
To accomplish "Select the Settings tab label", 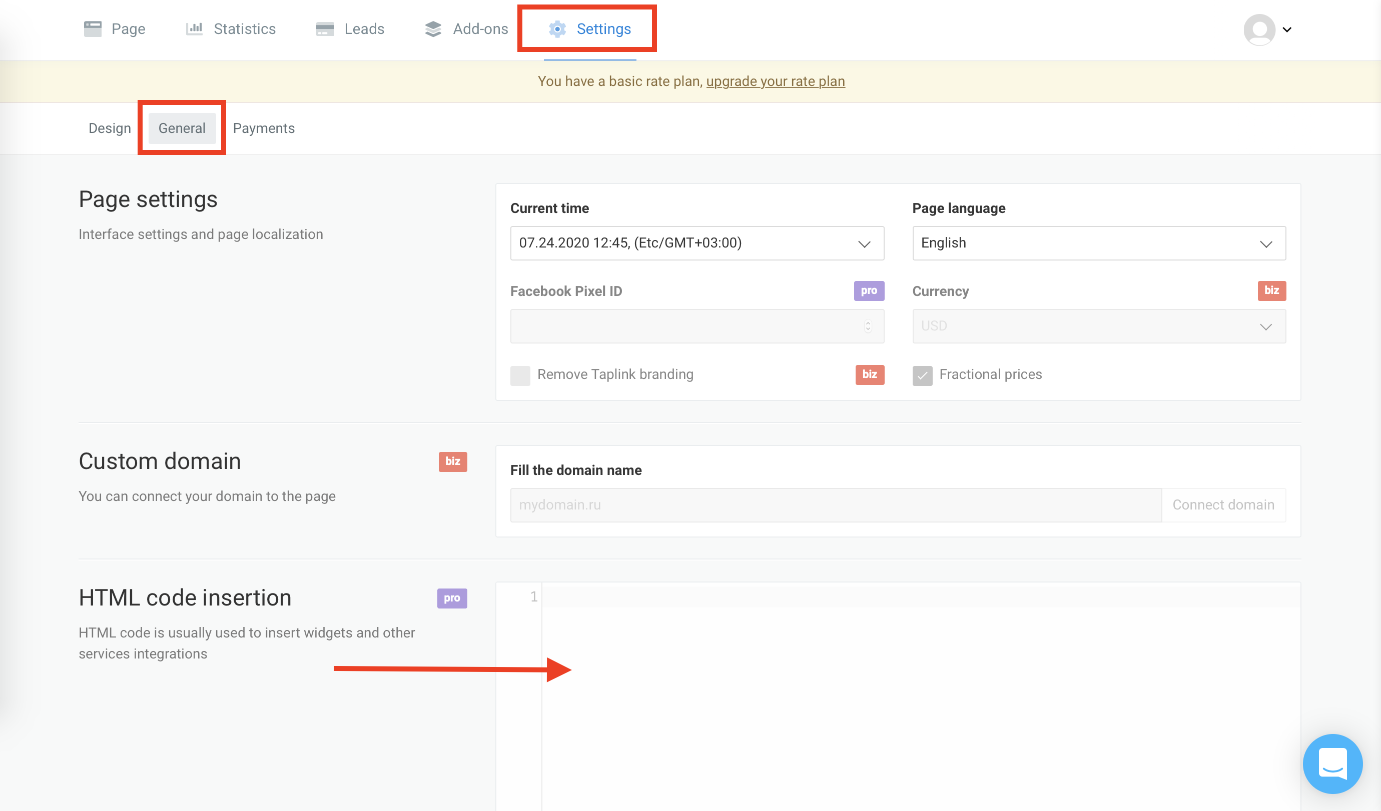I will (x=603, y=28).
